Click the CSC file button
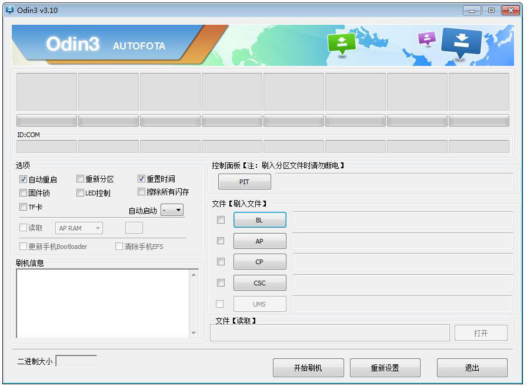The height and width of the screenshot is (386, 527). (x=260, y=283)
